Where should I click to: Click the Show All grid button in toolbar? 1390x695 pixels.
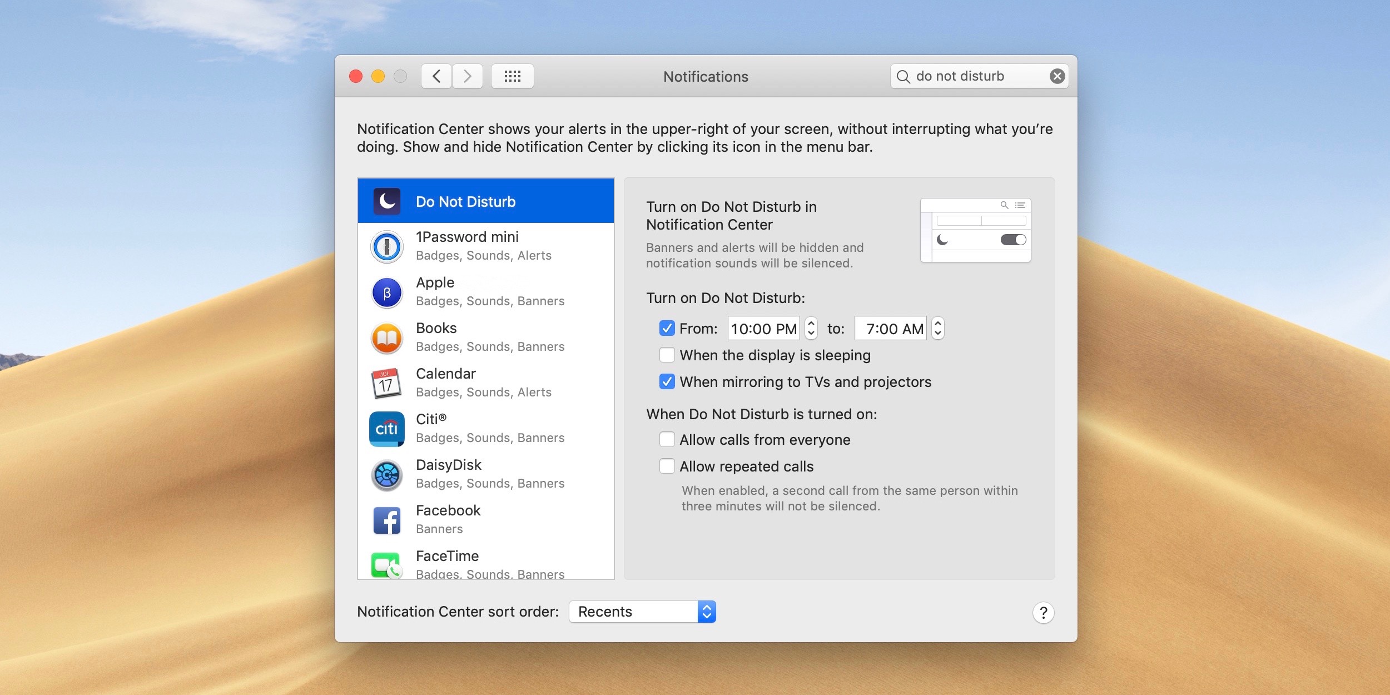[512, 76]
